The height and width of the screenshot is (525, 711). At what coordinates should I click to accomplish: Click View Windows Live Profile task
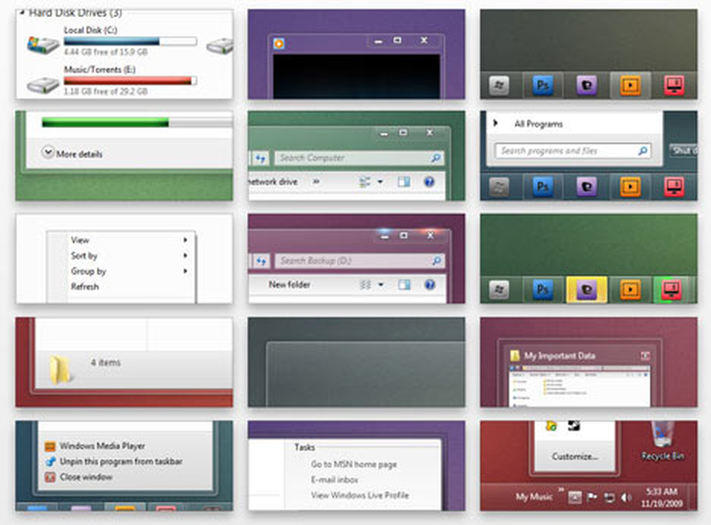coord(360,495)
